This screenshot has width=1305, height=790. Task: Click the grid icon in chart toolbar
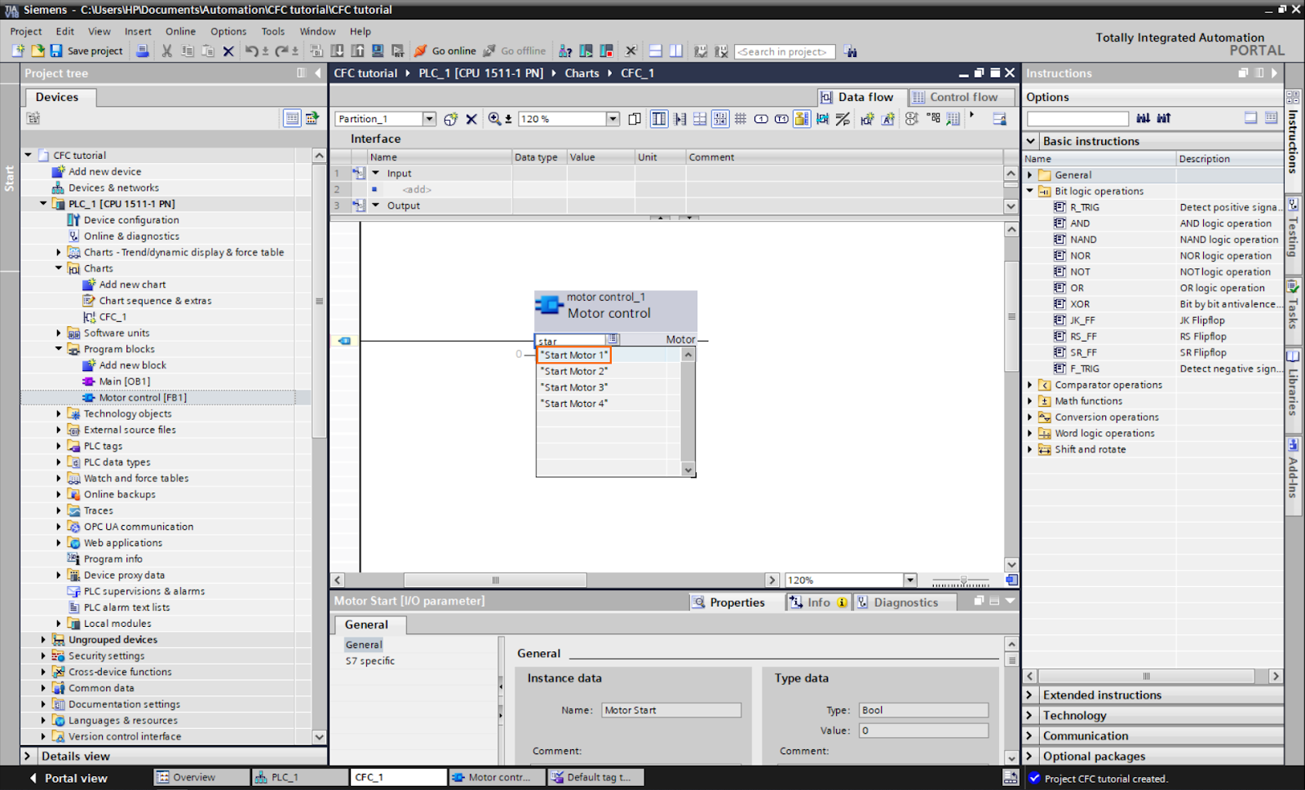[x=741, y=119]
